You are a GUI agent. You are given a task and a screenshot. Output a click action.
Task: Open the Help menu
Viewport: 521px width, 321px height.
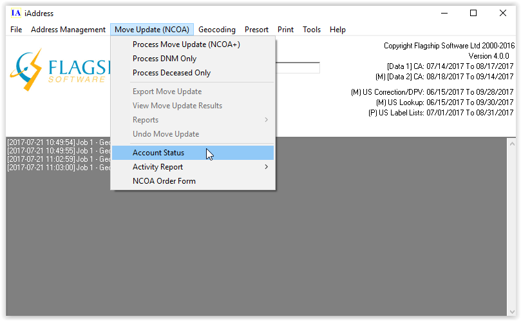[337, 30]
